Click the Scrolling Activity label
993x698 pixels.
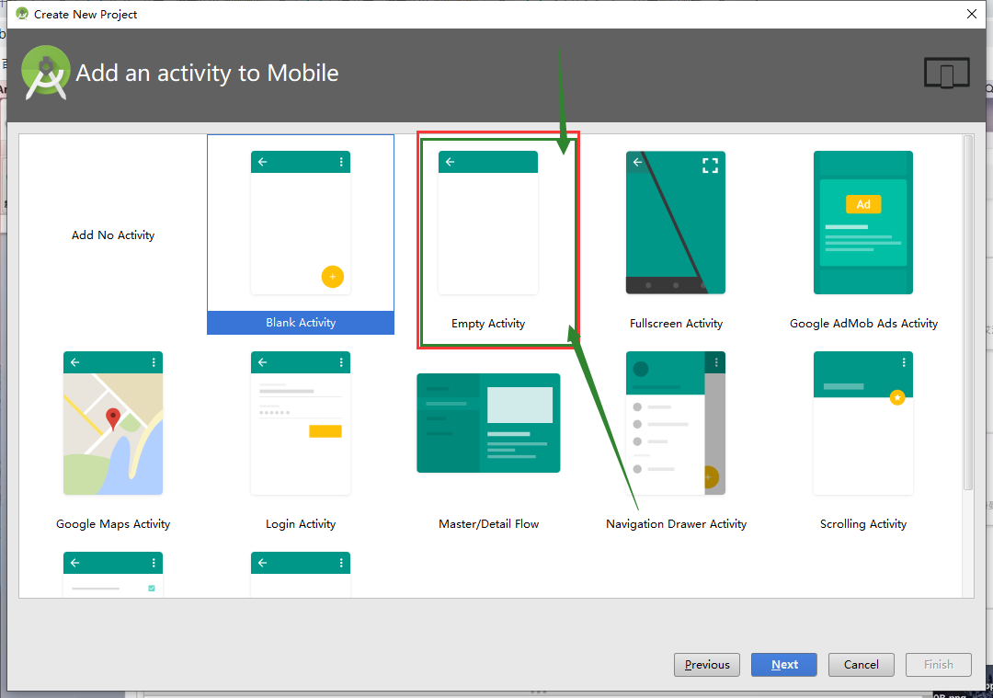point(862,524)
